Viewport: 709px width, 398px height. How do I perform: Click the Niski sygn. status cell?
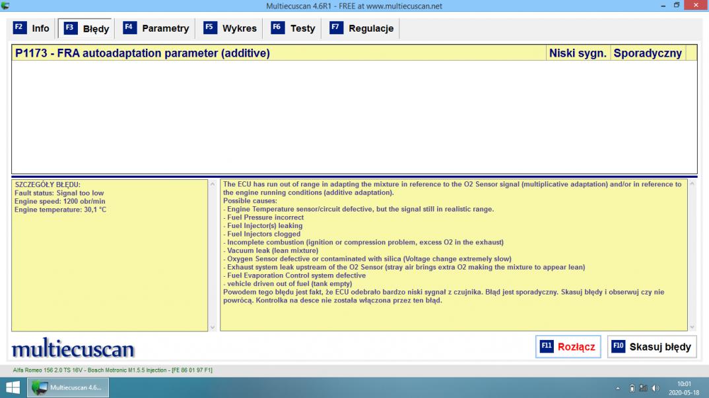[x=578, y=53]
